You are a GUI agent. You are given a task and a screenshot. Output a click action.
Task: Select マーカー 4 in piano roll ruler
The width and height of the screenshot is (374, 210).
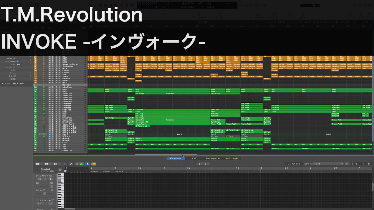119,171
